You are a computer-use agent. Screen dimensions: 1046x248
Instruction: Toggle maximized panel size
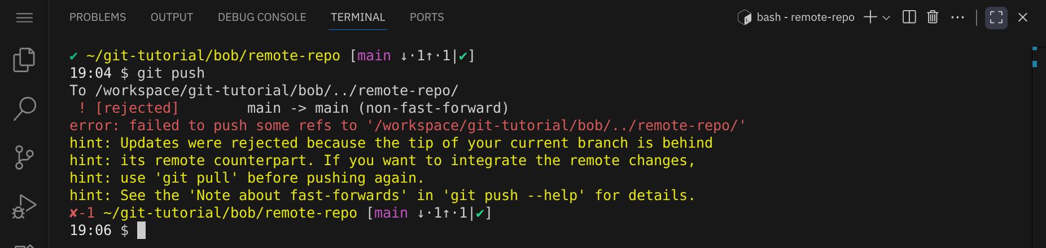click(996, 17)
